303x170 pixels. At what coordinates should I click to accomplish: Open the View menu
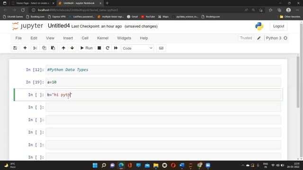coord(50,38)
